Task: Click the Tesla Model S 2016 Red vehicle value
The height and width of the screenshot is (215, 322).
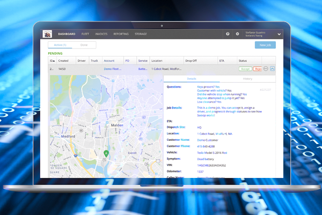Action: click(212, 153)
